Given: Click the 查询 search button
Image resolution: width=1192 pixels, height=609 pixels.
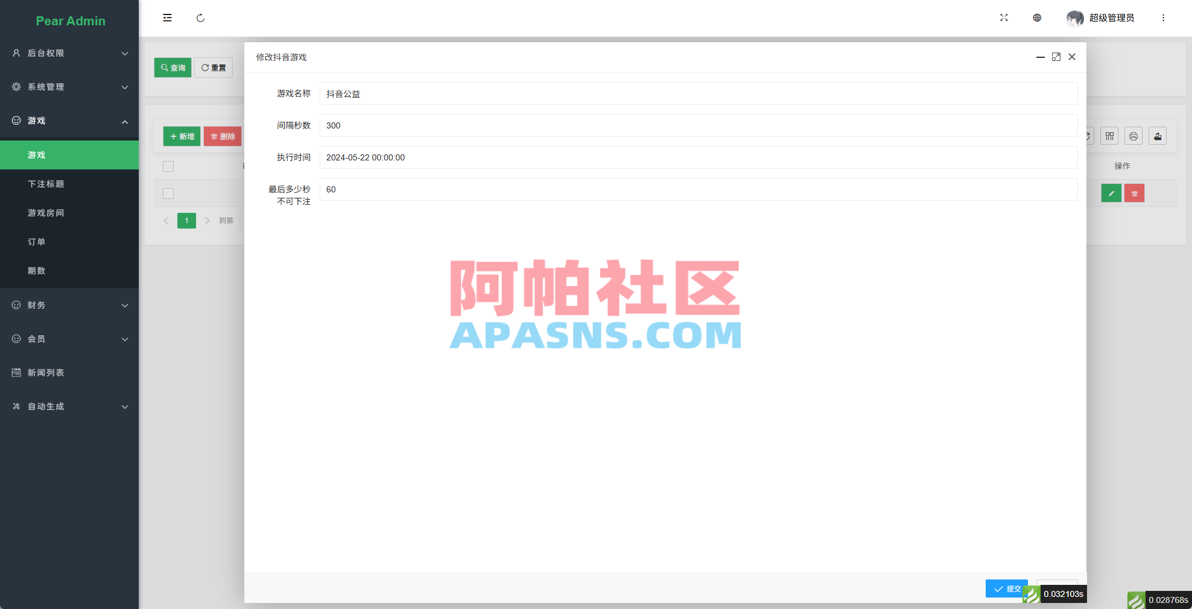Looking at the screenshot, I should tap(173, 68).
